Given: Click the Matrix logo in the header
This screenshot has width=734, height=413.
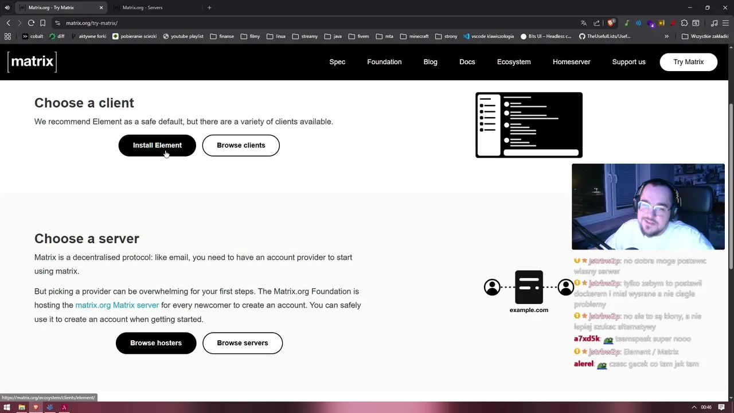Looking at the screenshot, I should (32, 61).
